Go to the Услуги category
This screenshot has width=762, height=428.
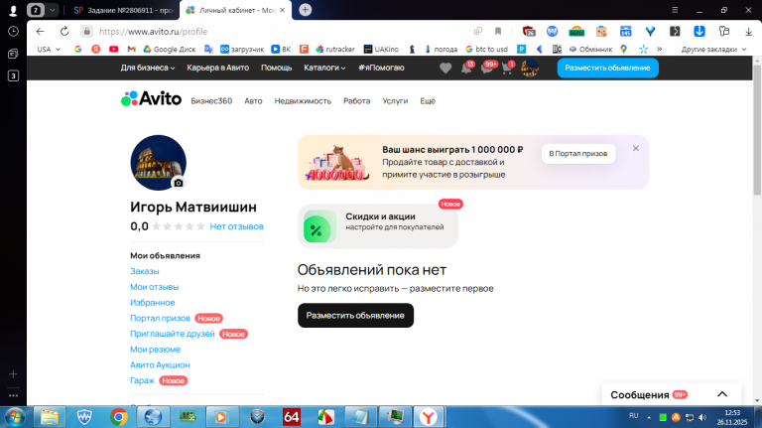(x=395, y=100)
